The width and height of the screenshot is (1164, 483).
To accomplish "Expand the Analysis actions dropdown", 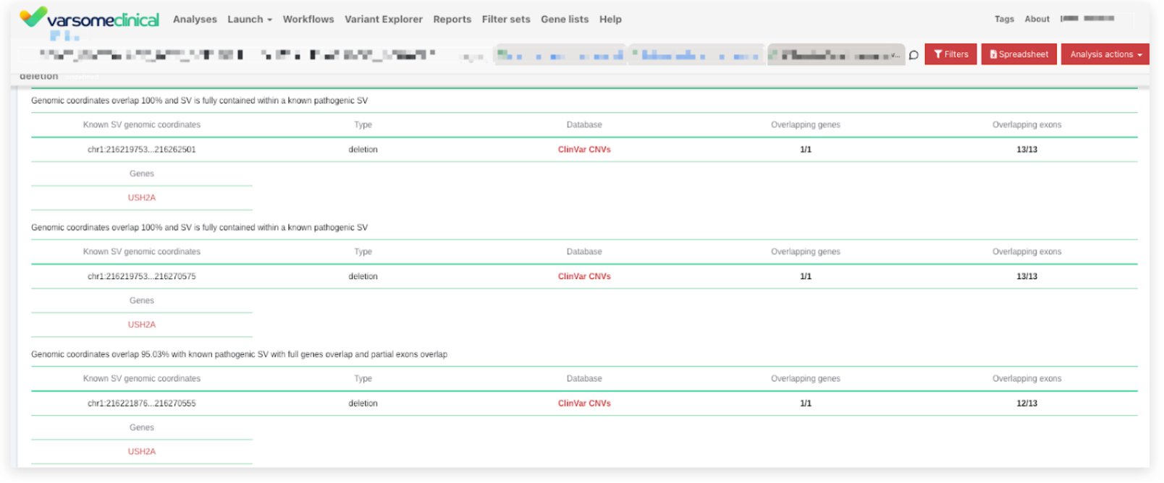I will pos(1105,54).
